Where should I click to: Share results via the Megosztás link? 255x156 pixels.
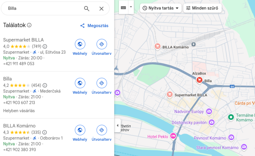pyautogui.click(x=94, y=26)
